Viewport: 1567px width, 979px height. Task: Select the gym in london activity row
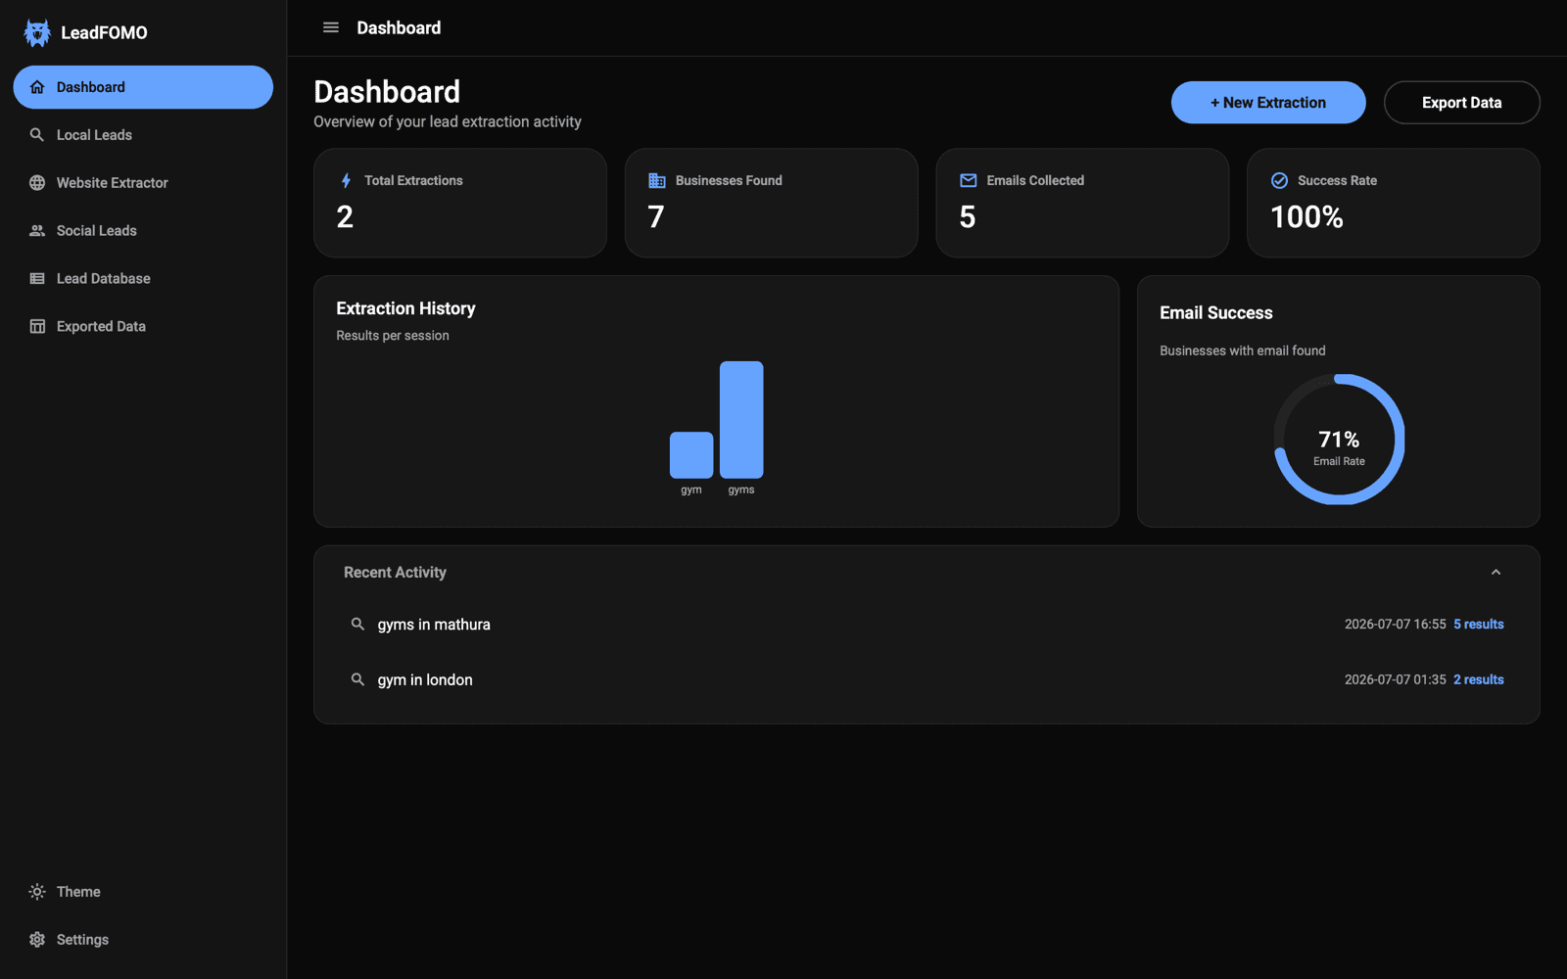[926, 679]
